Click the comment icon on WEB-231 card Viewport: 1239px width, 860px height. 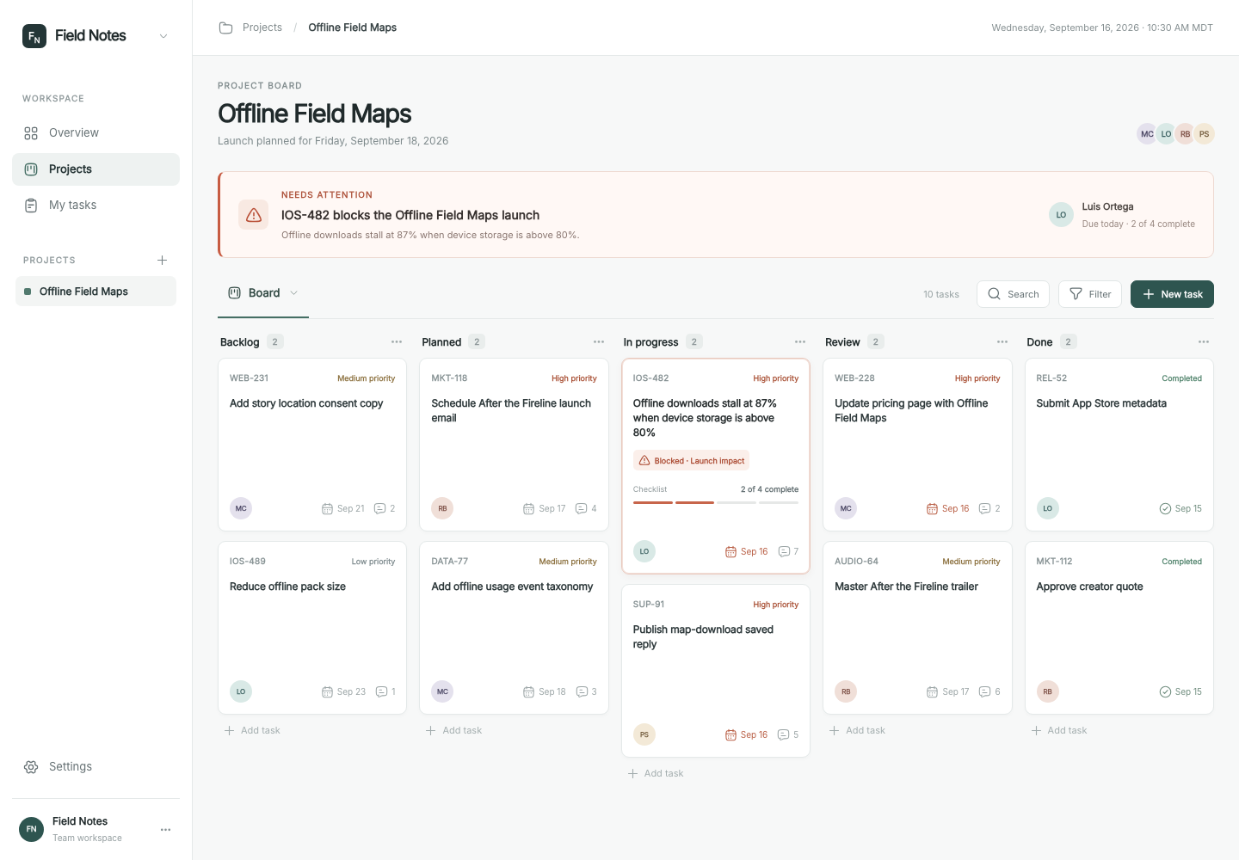[379, 509]
